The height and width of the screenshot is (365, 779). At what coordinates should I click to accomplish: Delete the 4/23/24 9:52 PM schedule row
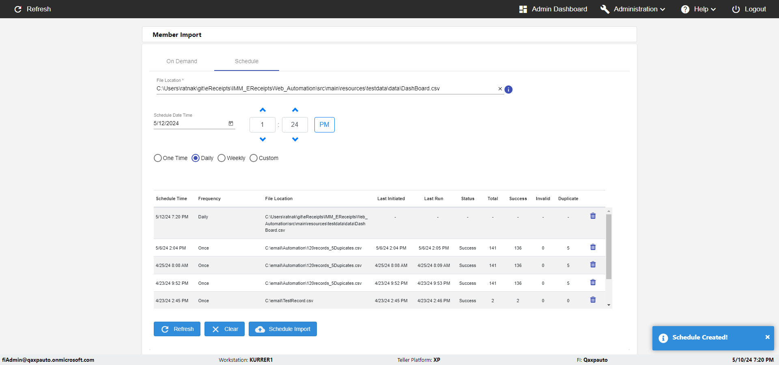pos(593,282)
